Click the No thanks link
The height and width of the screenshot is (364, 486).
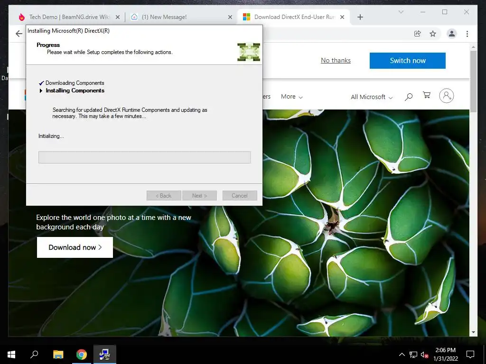click(336, 60)
